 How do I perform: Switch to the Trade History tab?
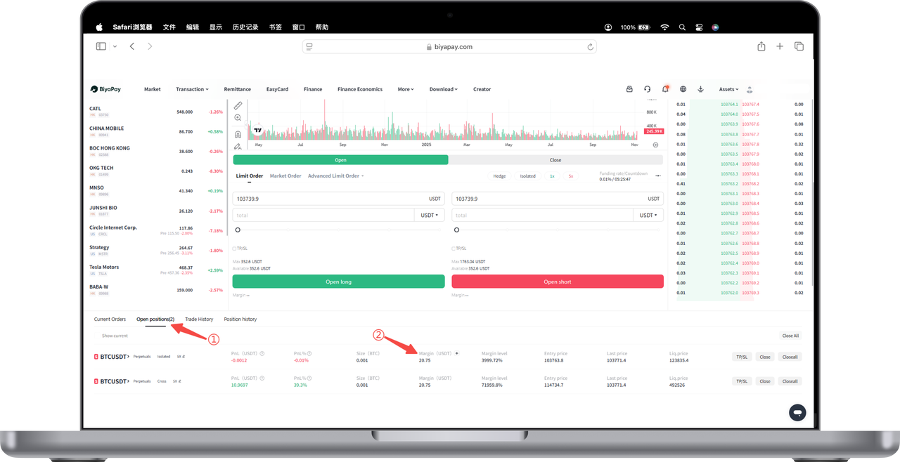point(199,319)
